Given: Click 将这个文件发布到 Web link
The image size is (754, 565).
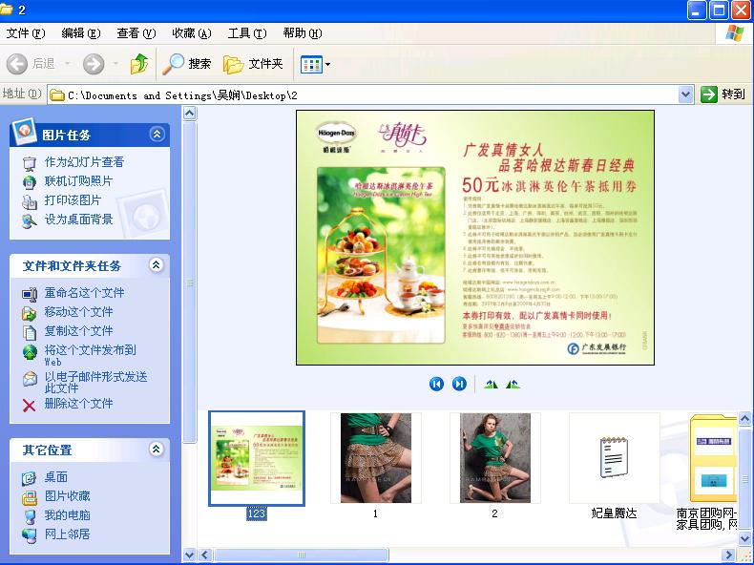Looking at the screenshot, I should [x=91, y=355].
